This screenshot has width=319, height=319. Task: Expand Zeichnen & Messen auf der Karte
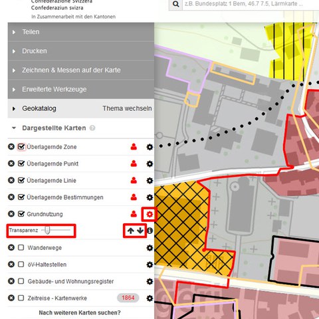(81, 70)
